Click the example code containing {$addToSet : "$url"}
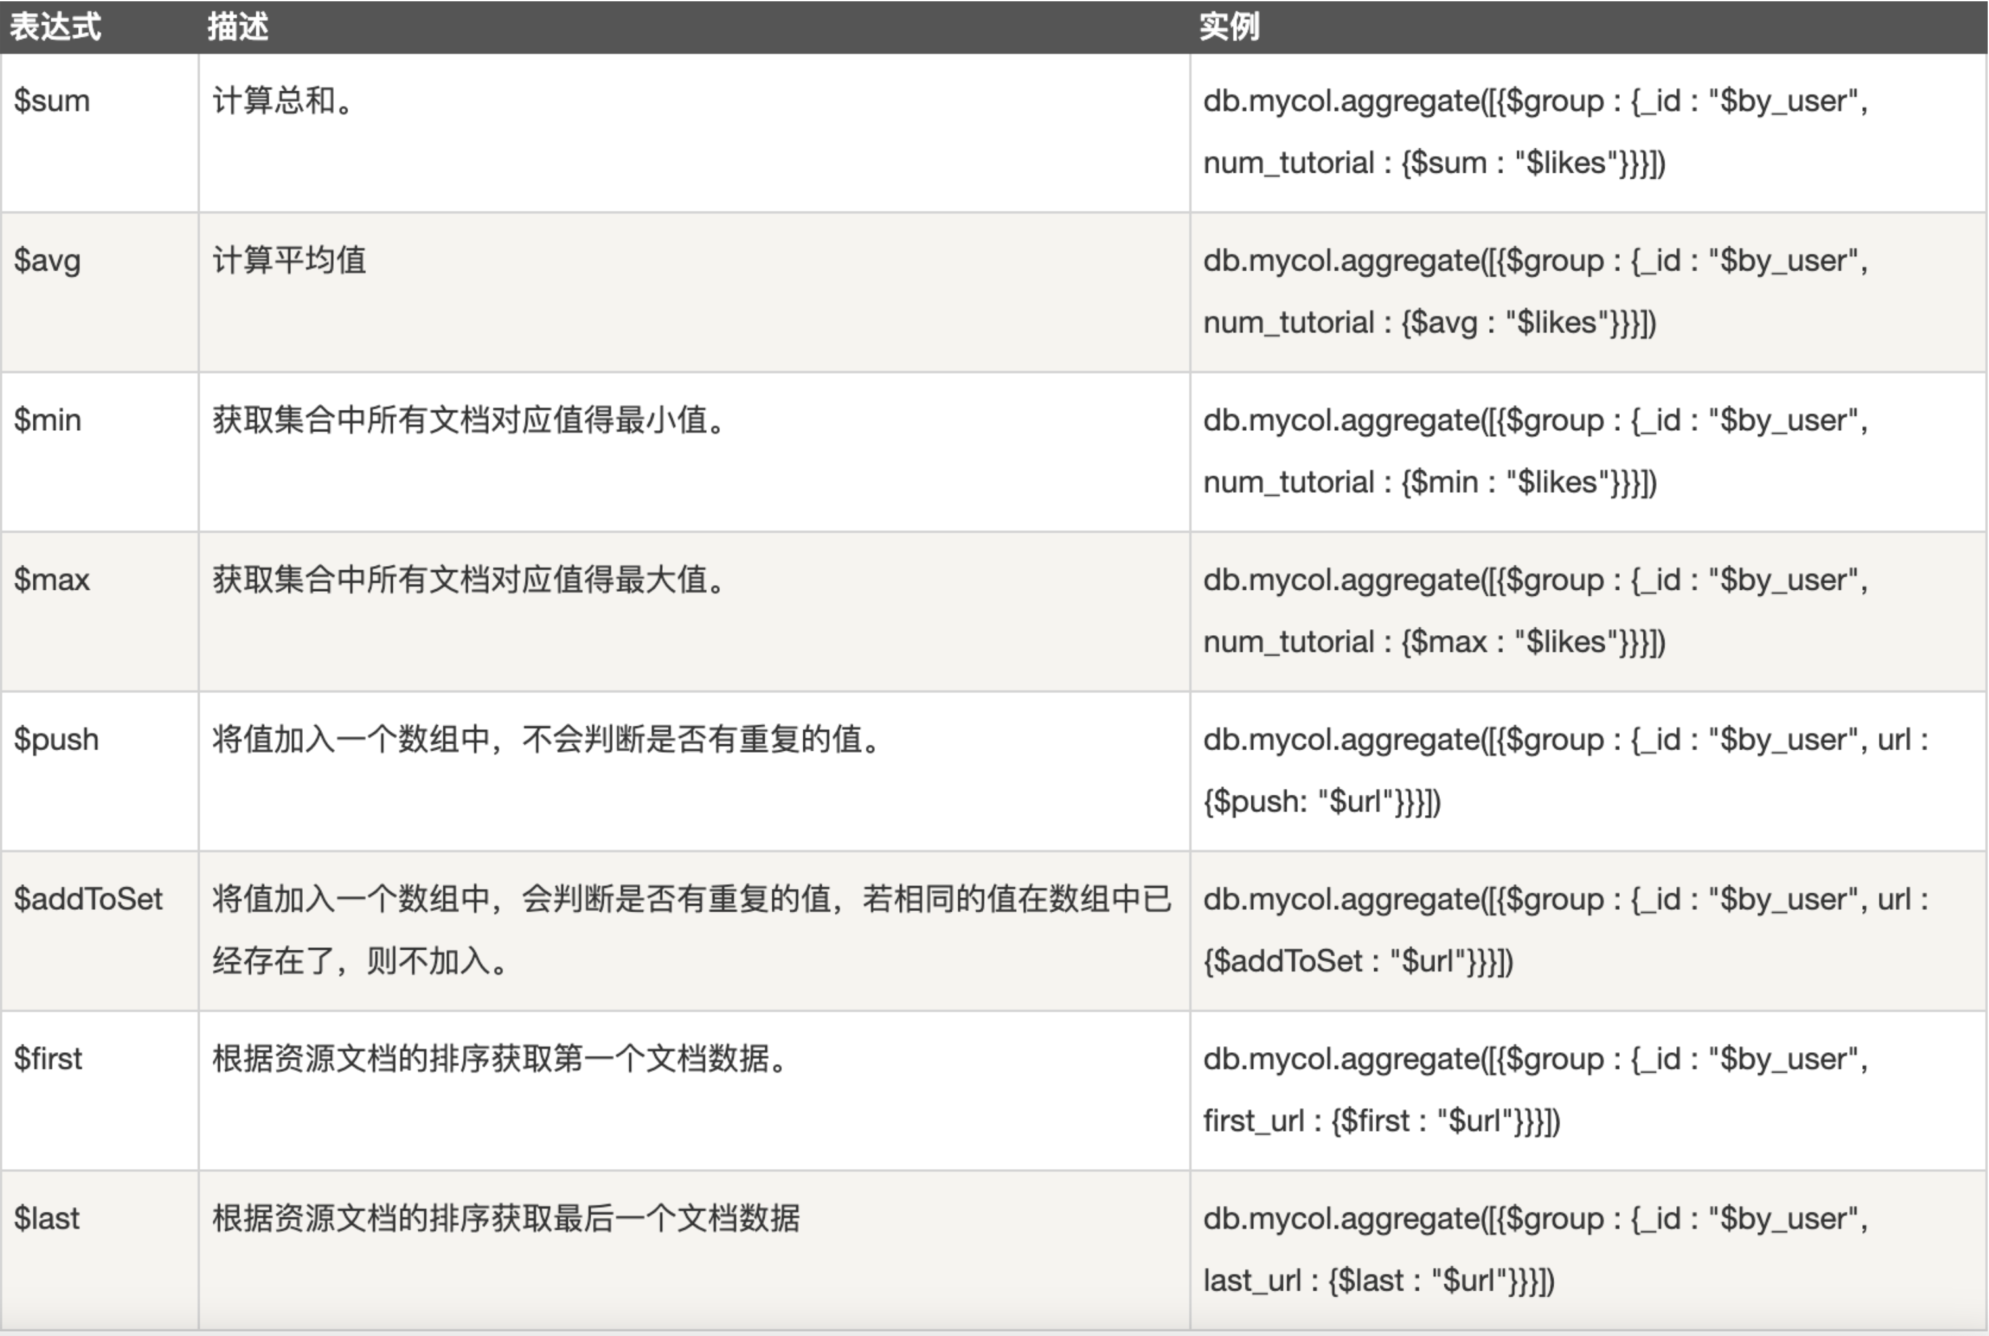The image size is (1989, 1336). [x=1565, y=931]
